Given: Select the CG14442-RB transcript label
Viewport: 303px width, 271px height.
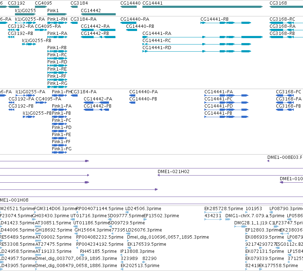Looking at the screenshot, I should click(95, 33).
